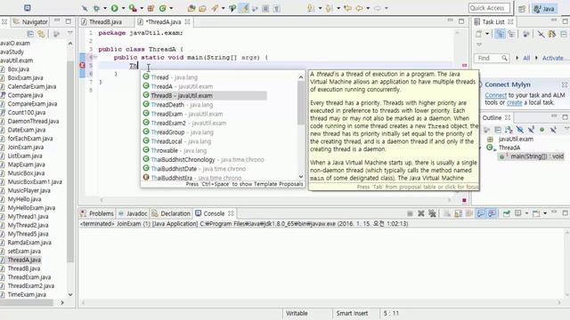Click the Last Edit Location icon
570x320 pixels.
pyautogui.click(x=348, y=8)
